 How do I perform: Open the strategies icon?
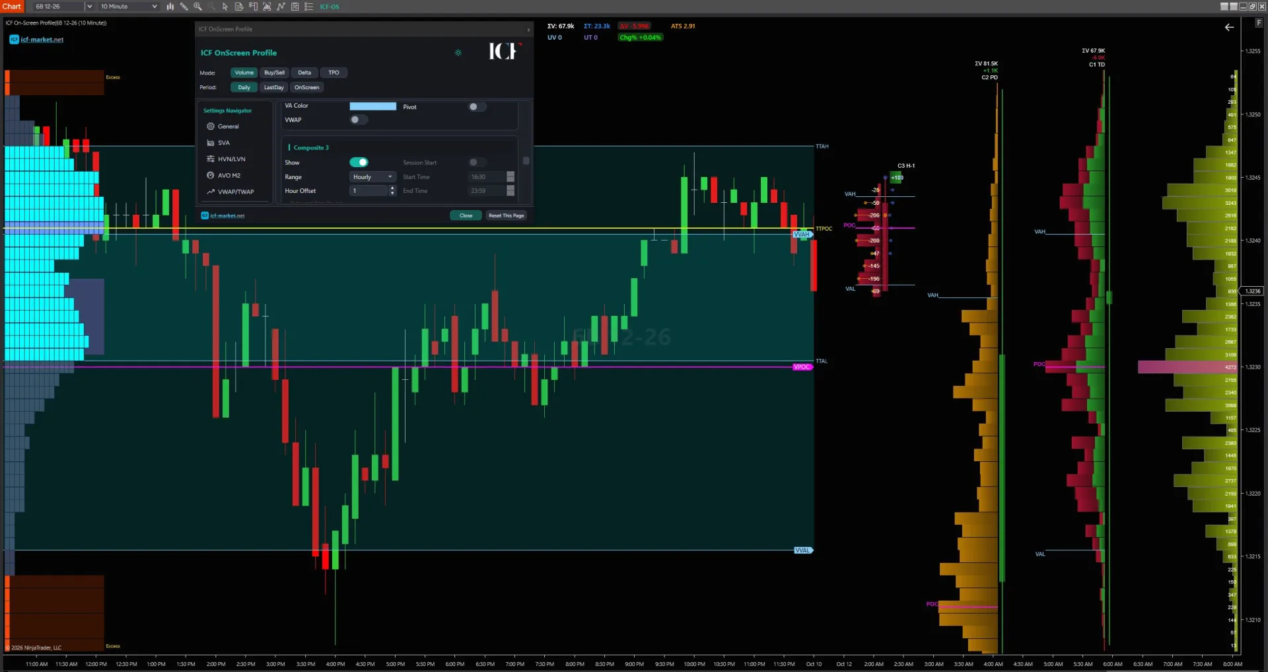(x=295, y=7)
